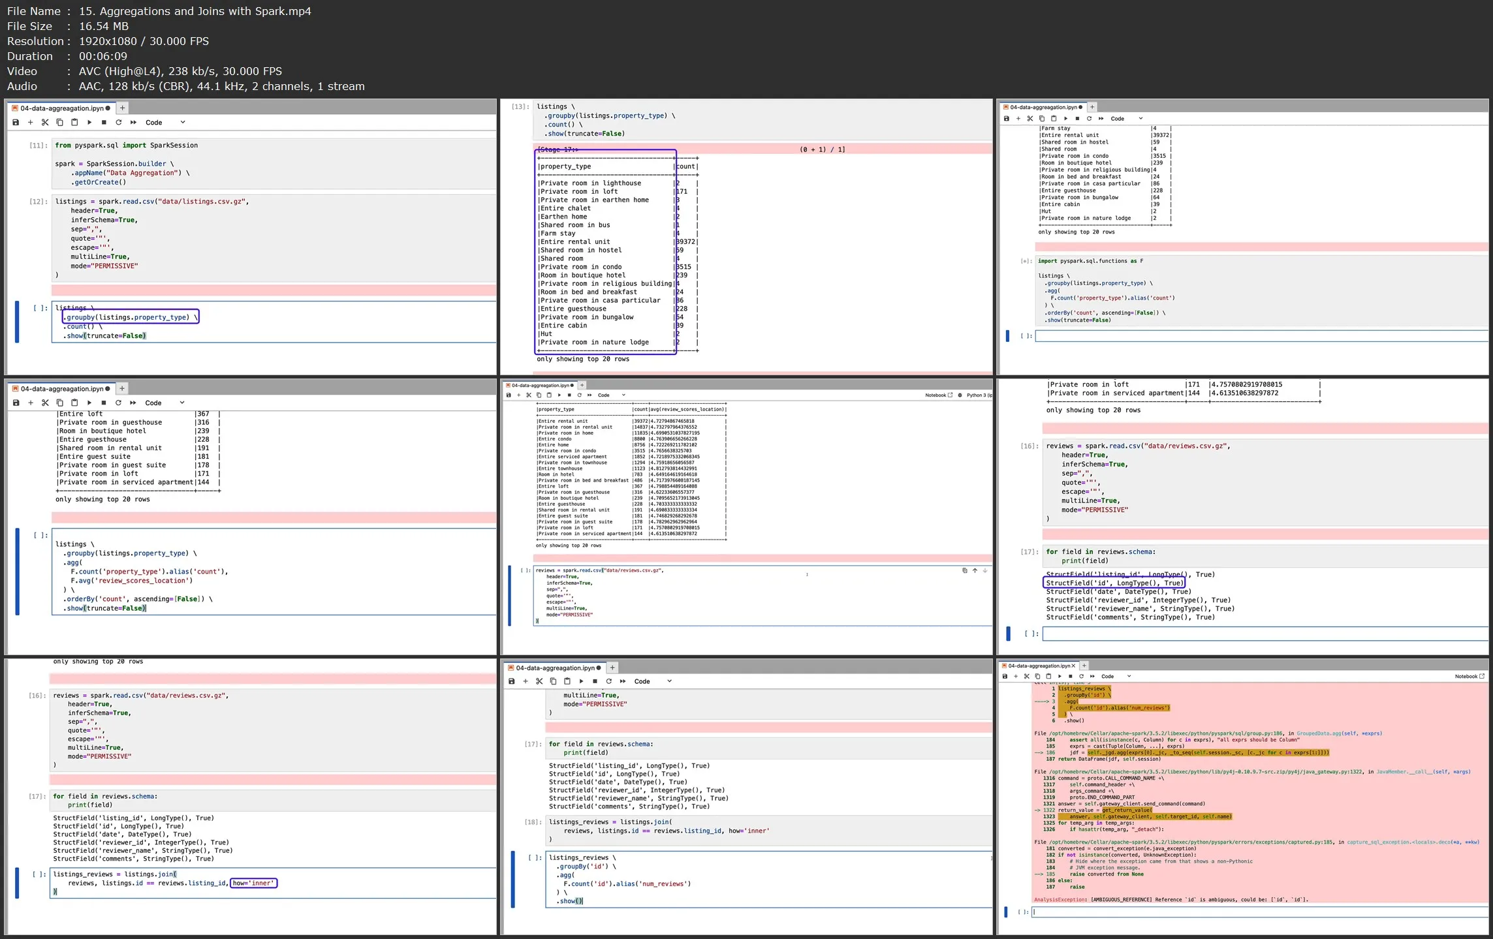
Task: Open a new tab with the plus beside the SparkSession notebook tab
Action: click(122, 108)
